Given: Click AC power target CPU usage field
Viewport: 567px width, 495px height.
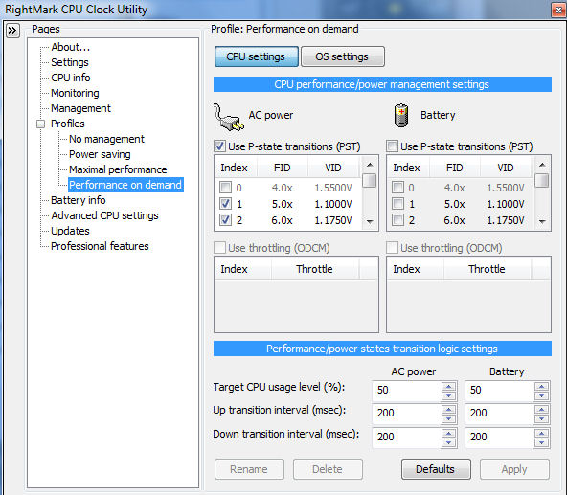Looking at the screenshot, I should pos(407,391).
